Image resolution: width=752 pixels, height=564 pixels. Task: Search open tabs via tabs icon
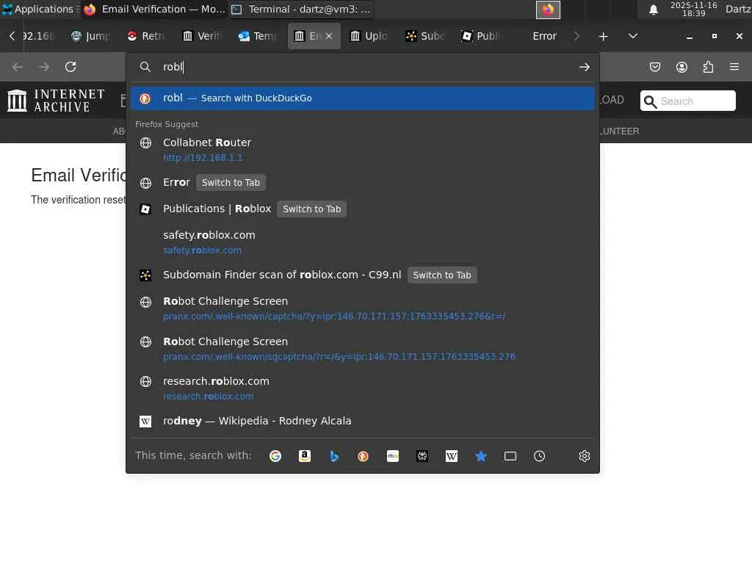coord(510,456)
